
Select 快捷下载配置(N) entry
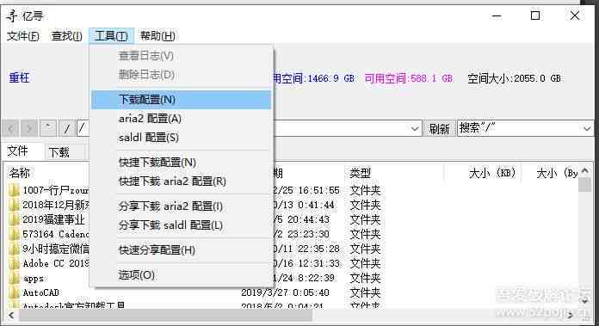181,163
